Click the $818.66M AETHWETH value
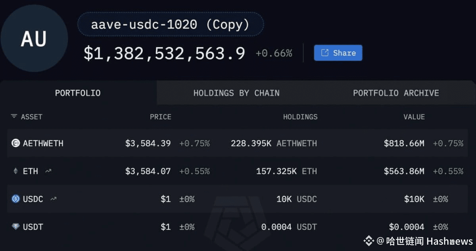This screenshot has height=251, width=476. [x=404, y=143]
